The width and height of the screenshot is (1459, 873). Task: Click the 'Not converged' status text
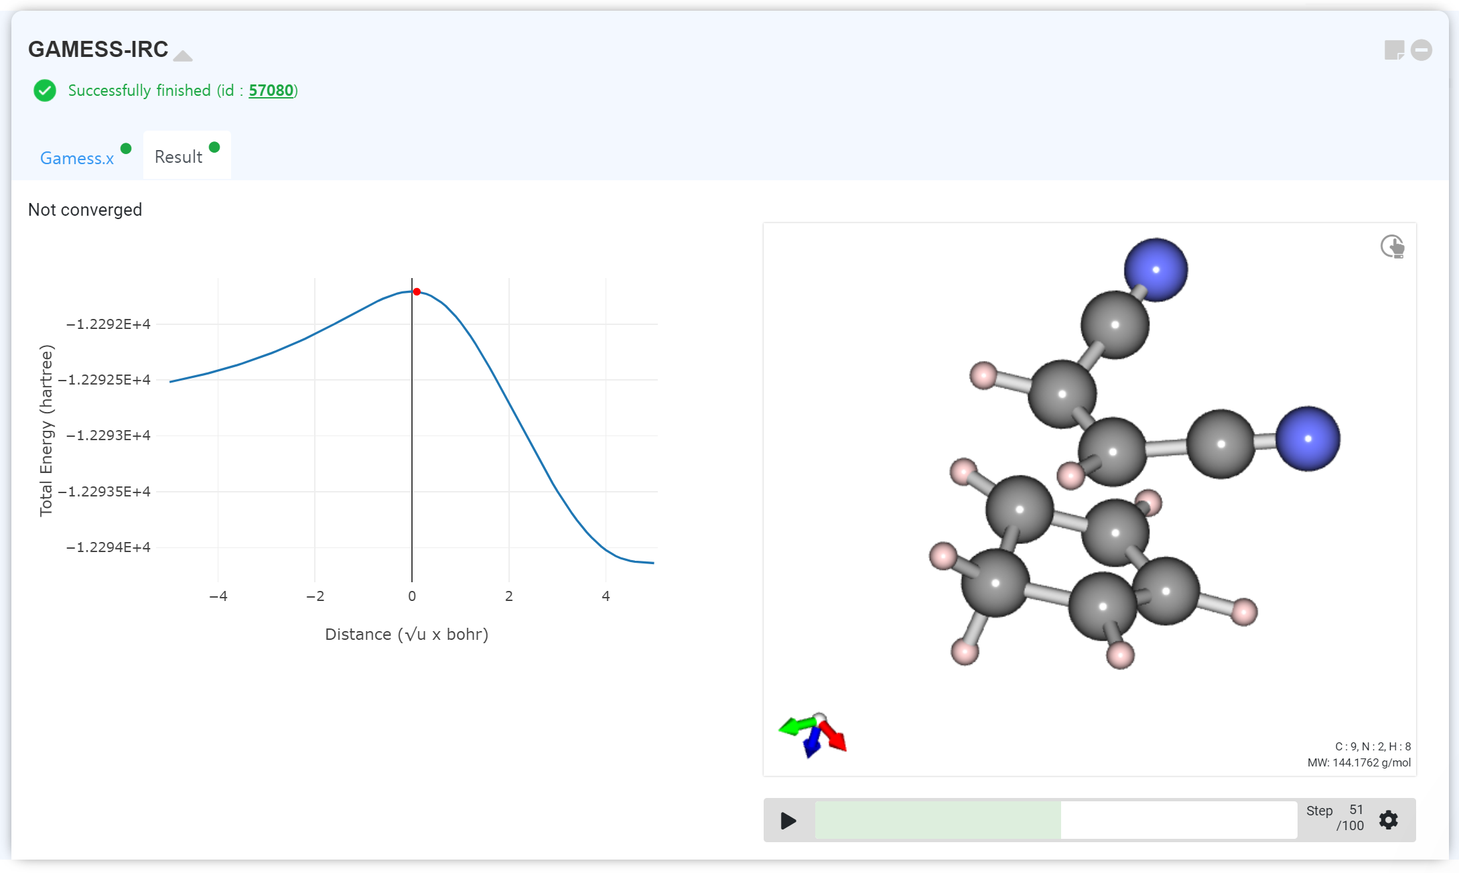[85, 210]
